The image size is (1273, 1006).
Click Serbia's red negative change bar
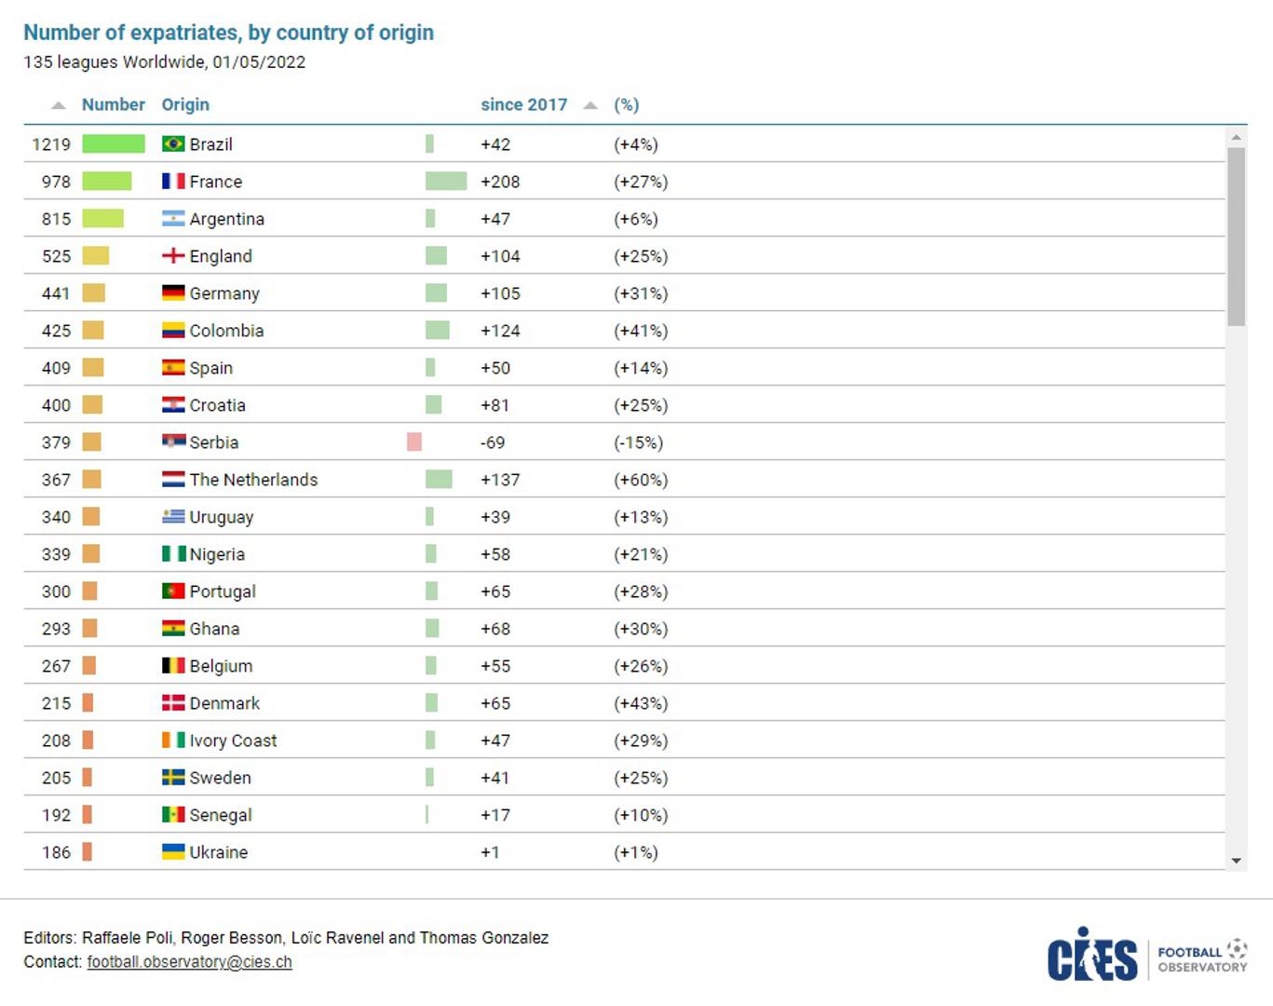coord(414,442)
